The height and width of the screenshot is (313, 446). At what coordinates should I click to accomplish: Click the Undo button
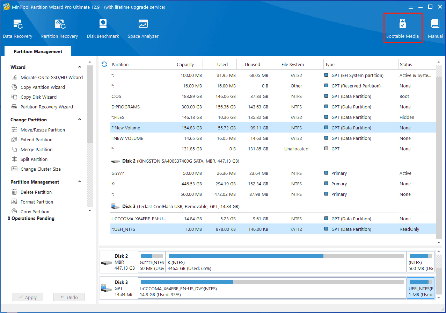[x=69, y=297]
